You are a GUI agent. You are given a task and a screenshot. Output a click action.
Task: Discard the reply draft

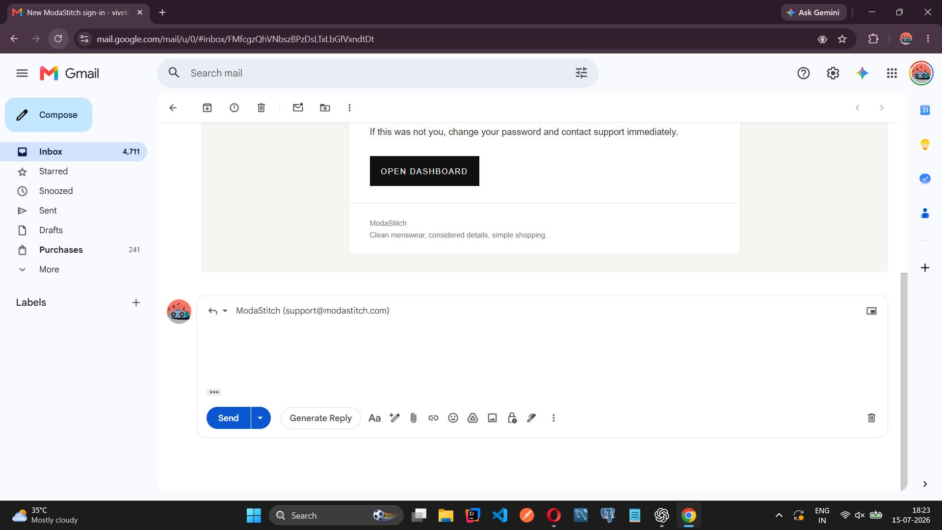871,418
